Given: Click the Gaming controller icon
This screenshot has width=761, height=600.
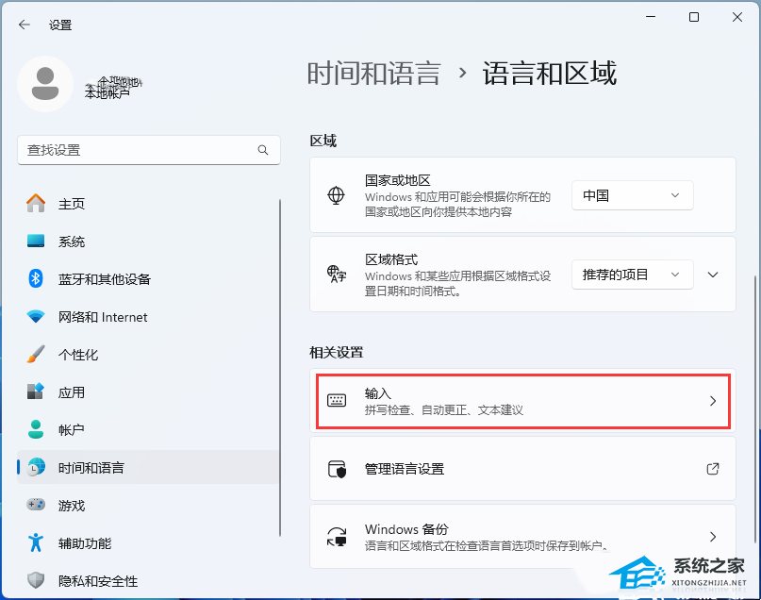Looking at the screenshot, I should click(36, 505).
